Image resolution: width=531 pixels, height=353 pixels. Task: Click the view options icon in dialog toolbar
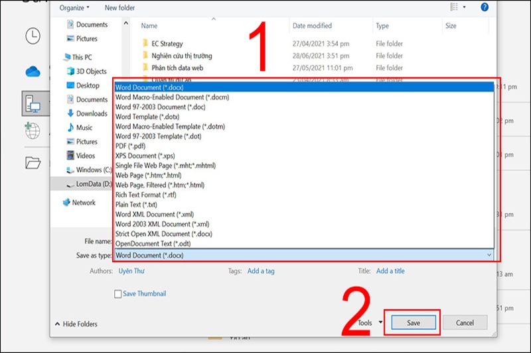[455, 7]
